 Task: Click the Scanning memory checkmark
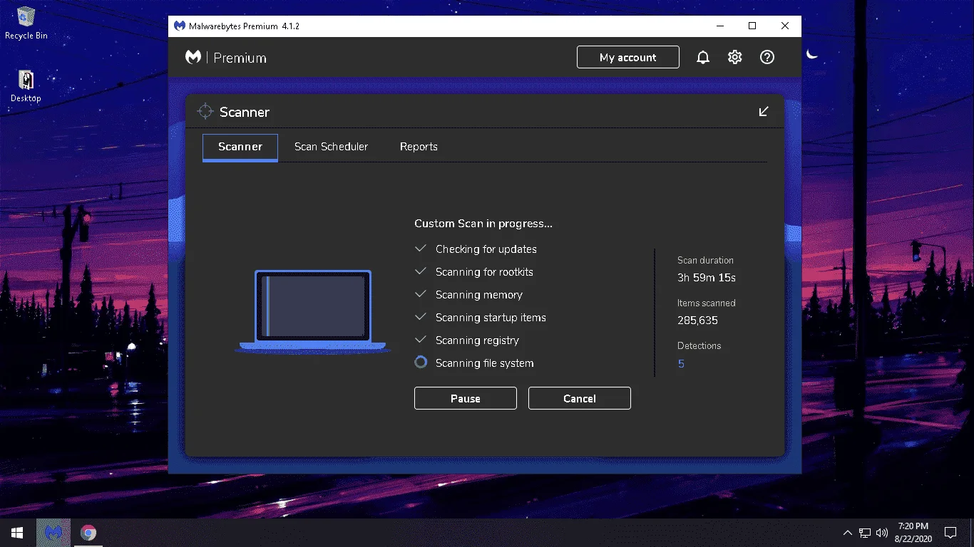[x=421, y=294]
